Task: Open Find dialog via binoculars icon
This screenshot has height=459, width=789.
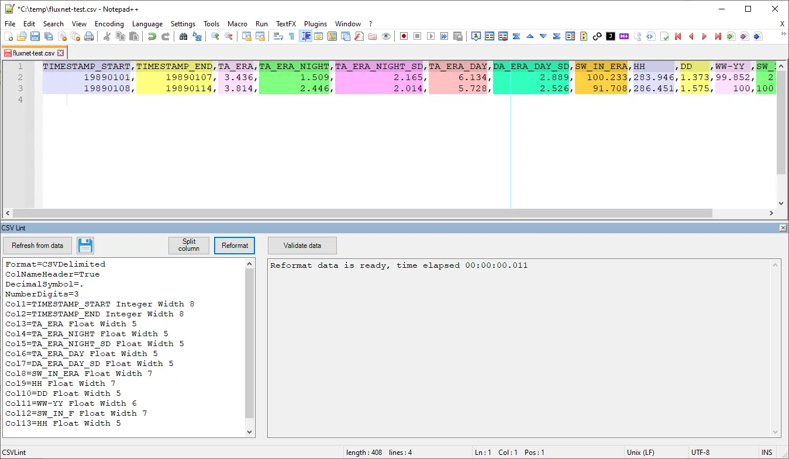Action: click(184, 36)
